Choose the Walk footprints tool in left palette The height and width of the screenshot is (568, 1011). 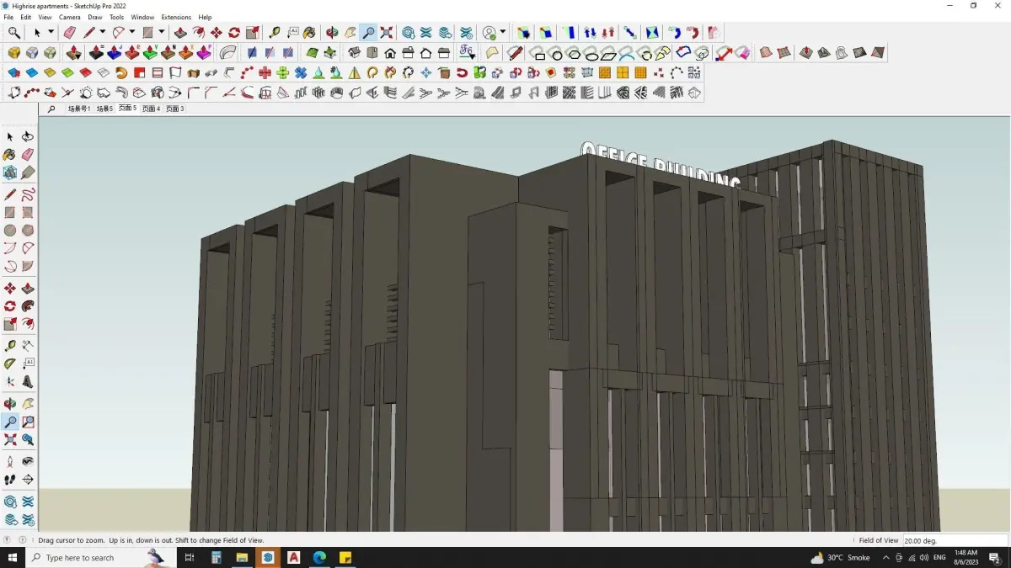(10, 480)
